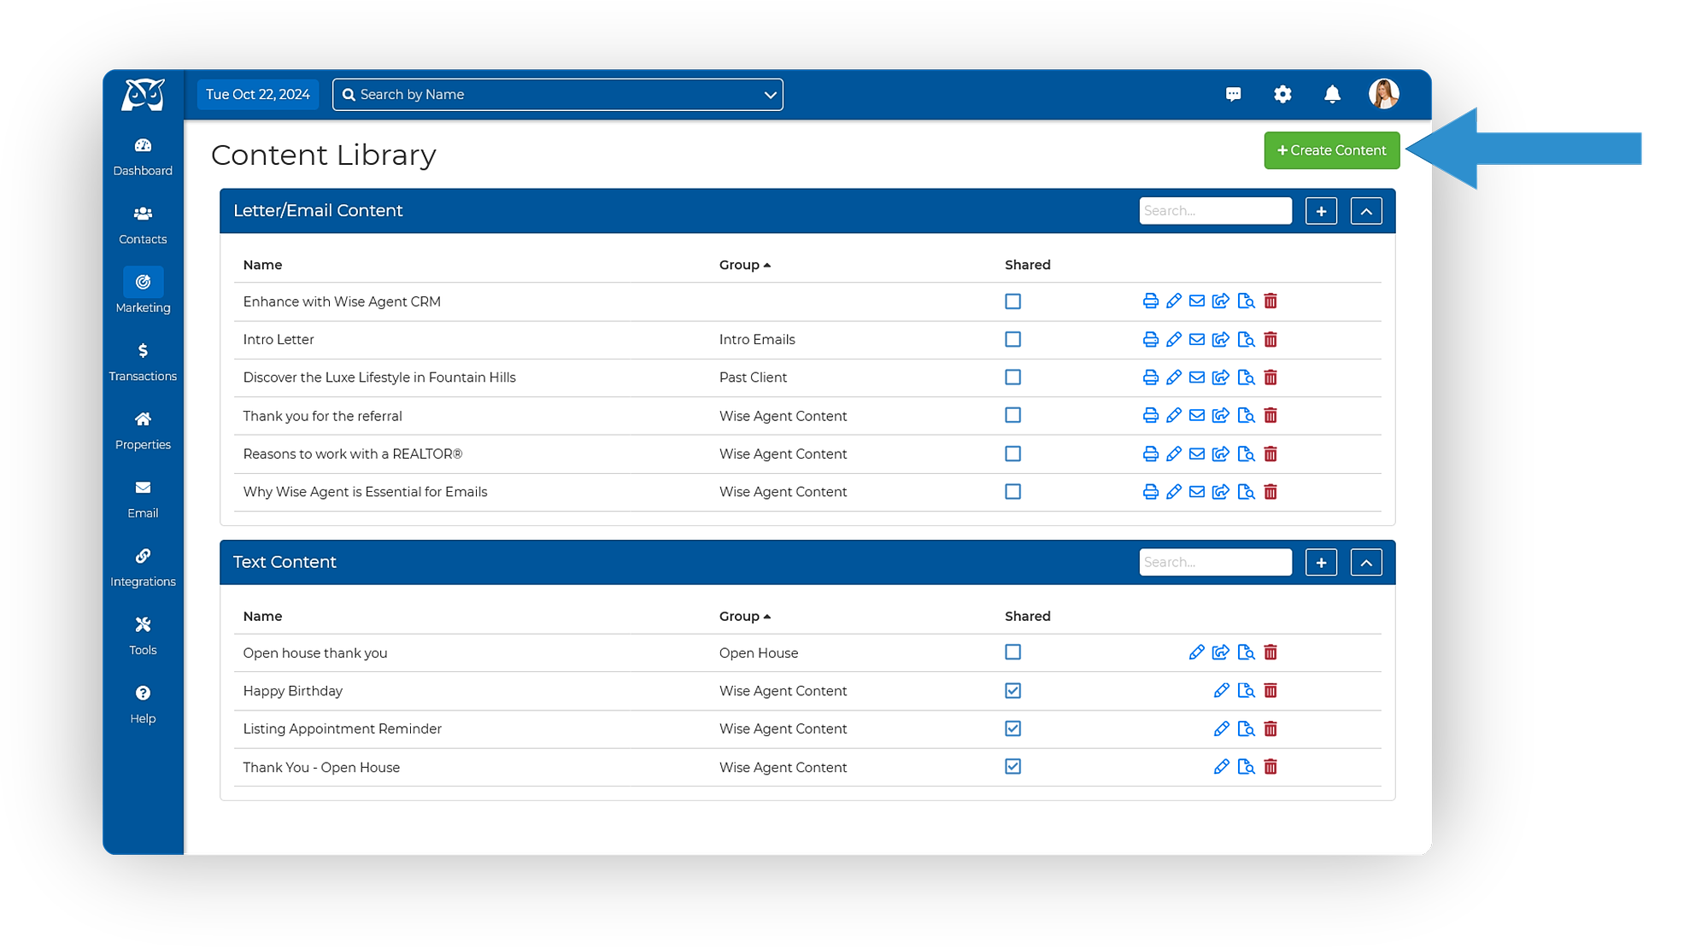Share the Thank you for the referral letter

(1221, 416)
